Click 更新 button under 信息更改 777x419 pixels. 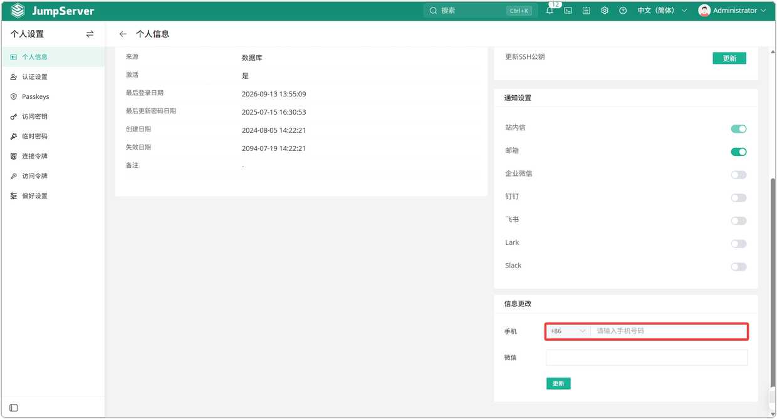pyautogui.click(x=558, y=383)
